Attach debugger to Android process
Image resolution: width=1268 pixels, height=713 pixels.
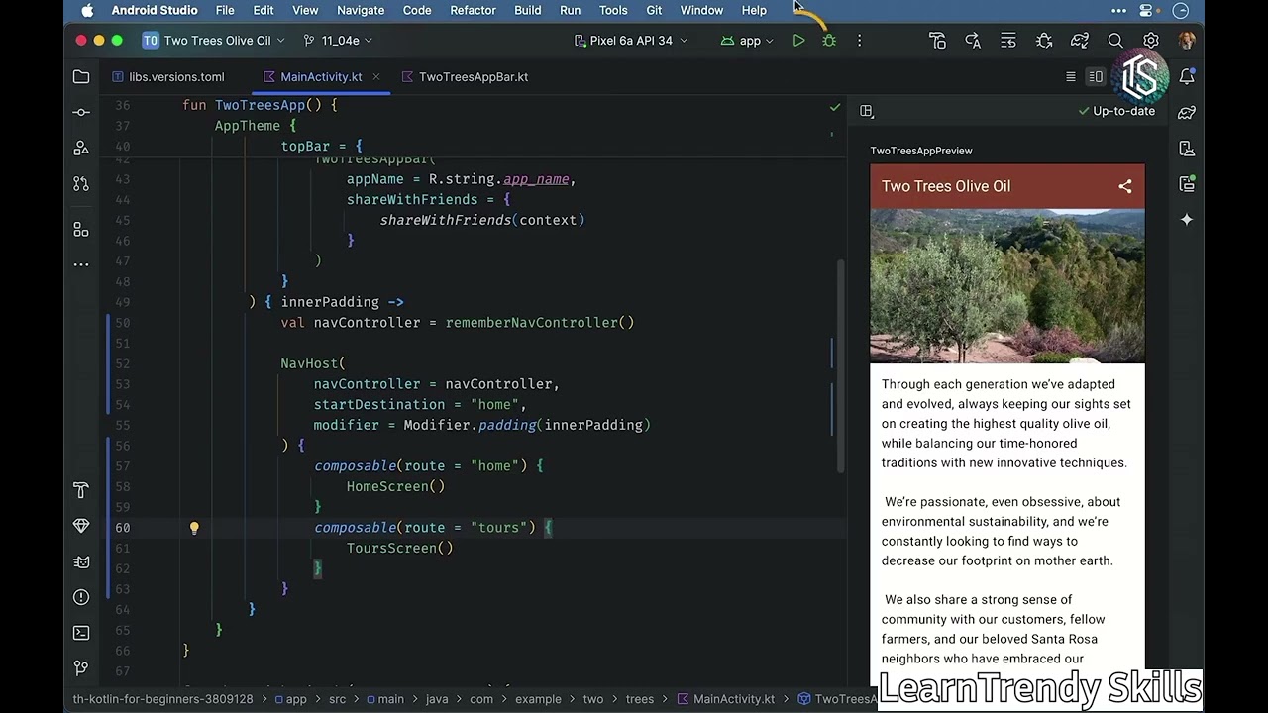click(x=1044, y=41)
